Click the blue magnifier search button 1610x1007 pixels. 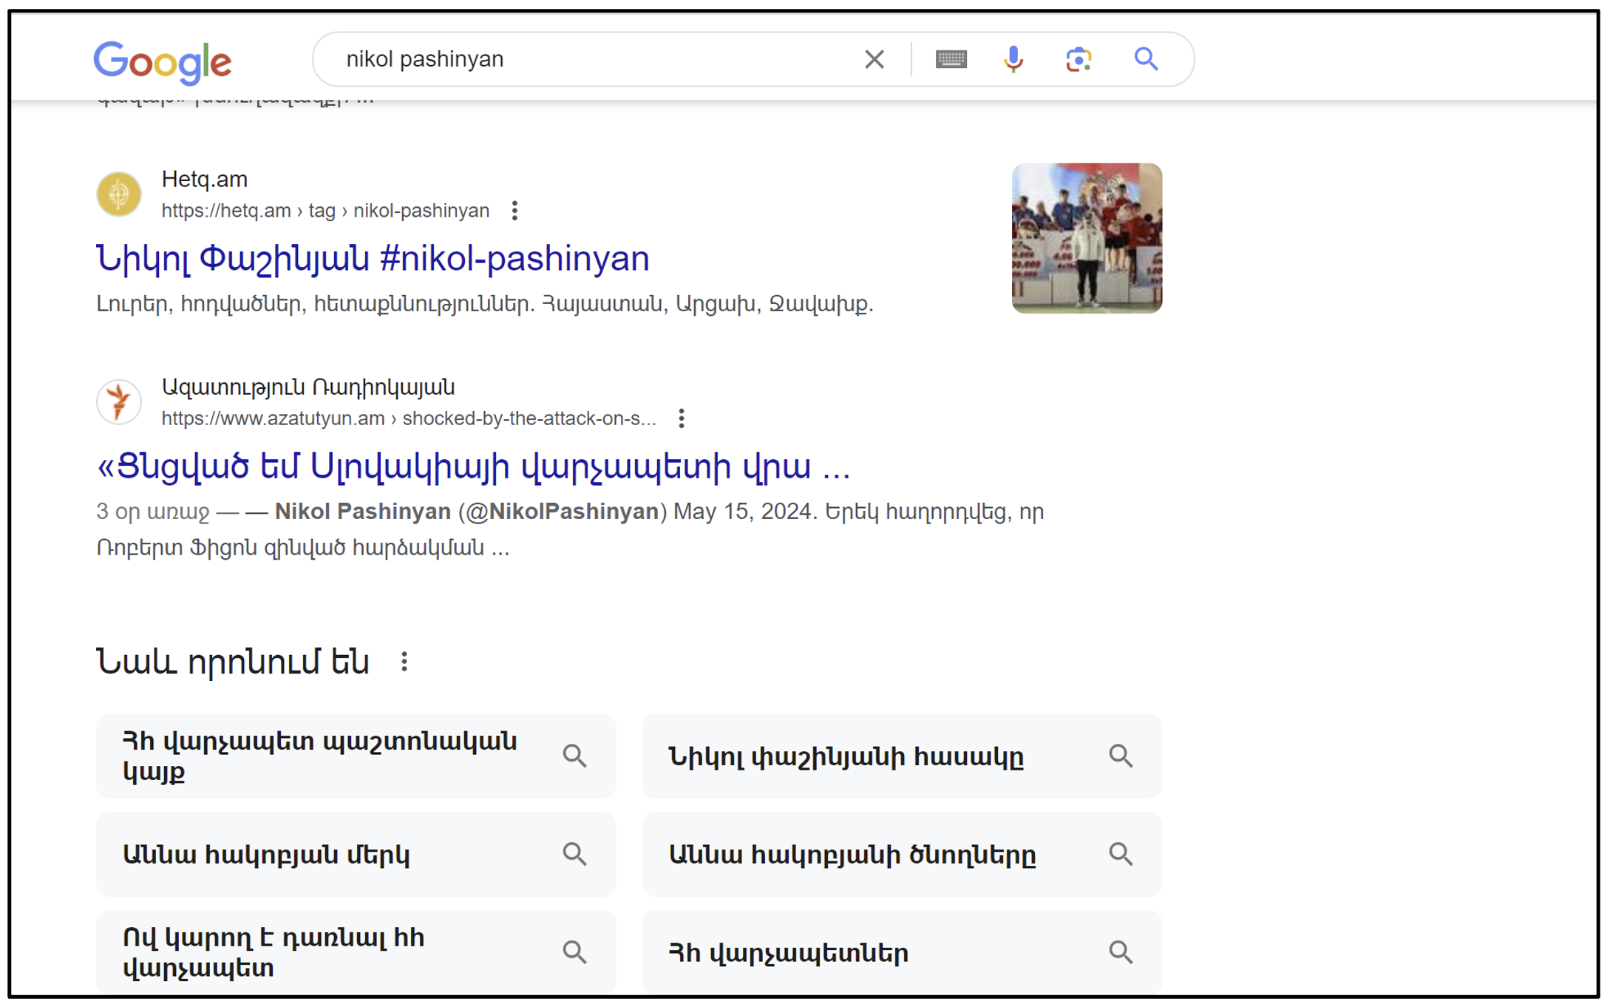pyautogui.click(x=1146, y=58)
